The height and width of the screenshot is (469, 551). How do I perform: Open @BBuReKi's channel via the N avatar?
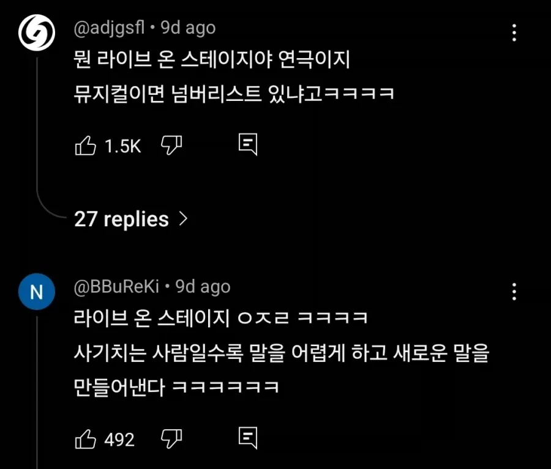point(37,292)
